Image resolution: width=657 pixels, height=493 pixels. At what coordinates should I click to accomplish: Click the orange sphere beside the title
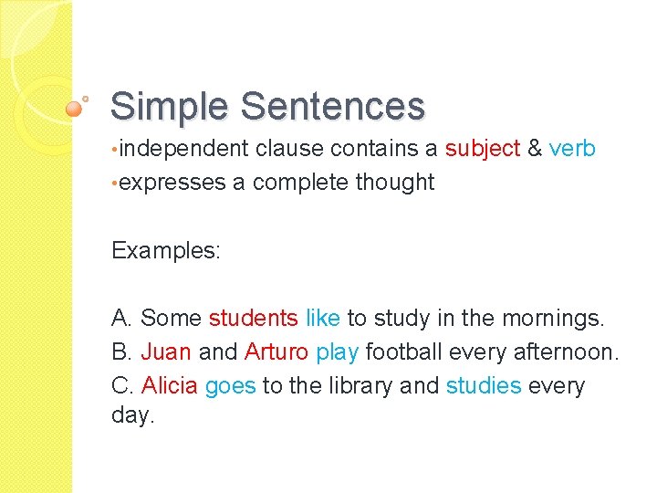[x=74, y=109]
